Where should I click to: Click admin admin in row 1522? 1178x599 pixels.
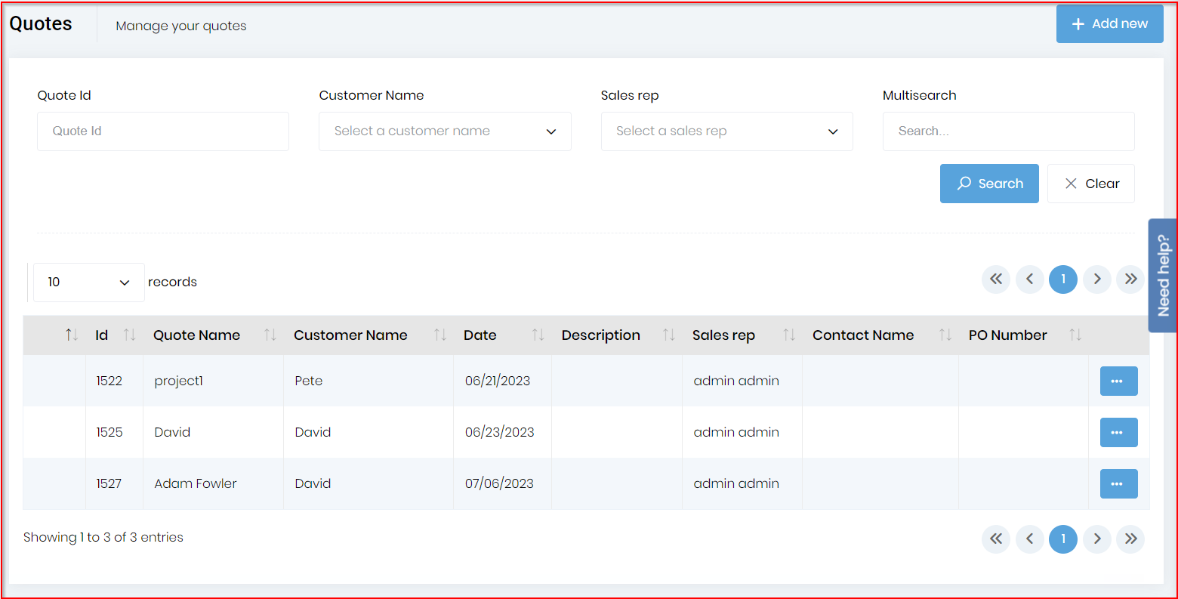[736, 381]
